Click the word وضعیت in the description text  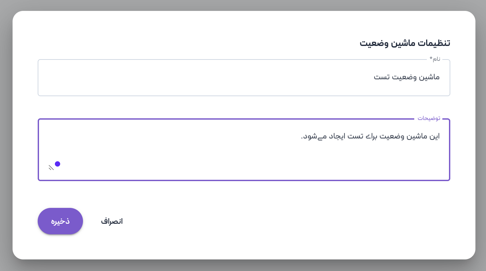(x=392, y=136)
